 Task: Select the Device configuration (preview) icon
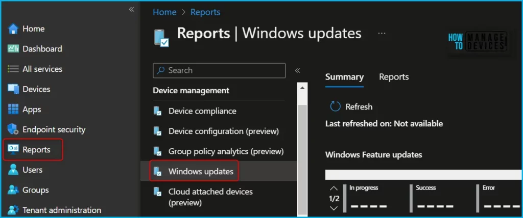[x=157, y=131]
